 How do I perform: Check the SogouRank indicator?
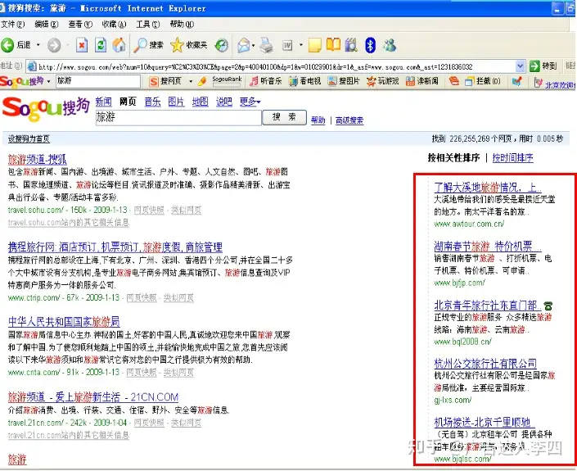point(227,81)
